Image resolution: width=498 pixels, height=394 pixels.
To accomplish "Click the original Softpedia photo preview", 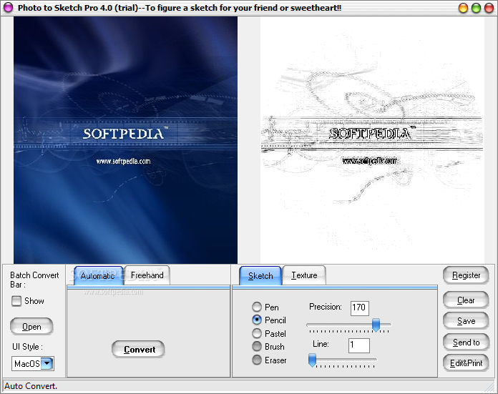I will (125, 140).
